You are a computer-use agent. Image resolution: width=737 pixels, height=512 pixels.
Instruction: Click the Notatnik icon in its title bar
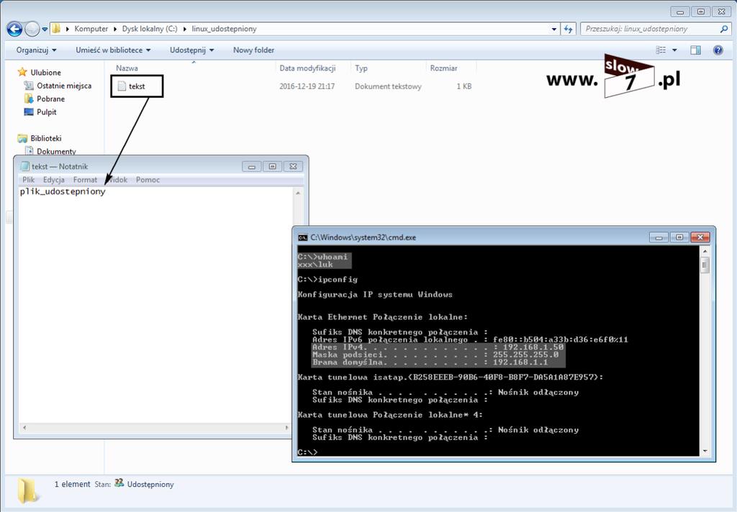point(24,166)
